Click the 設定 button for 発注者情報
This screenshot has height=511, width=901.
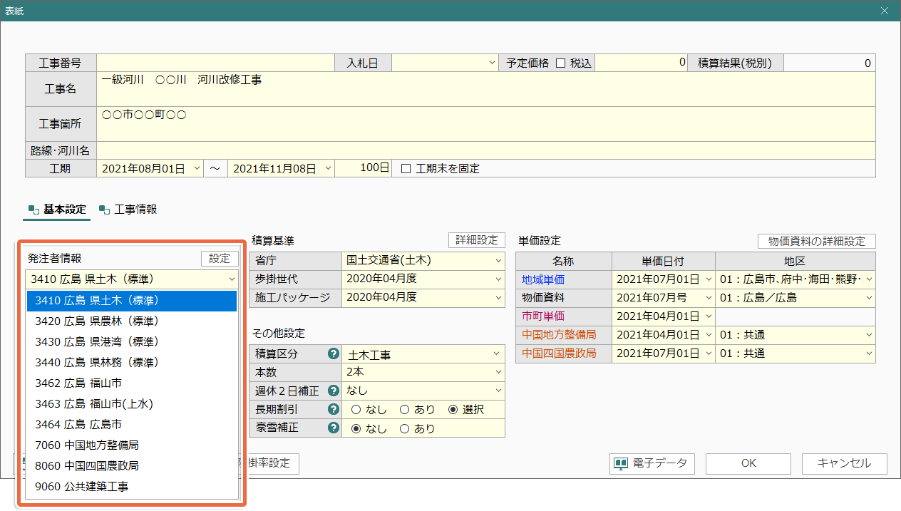tap(220, 259)
